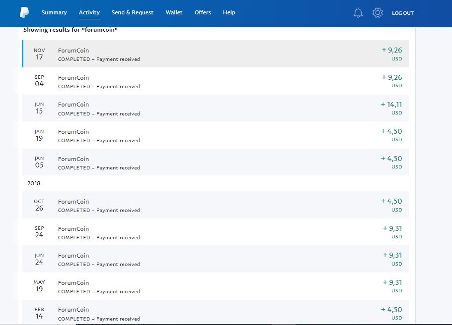Click the + 4,50 amount on JAN 19
Viewport: 452px width, 325px height.
click(391, 131)
